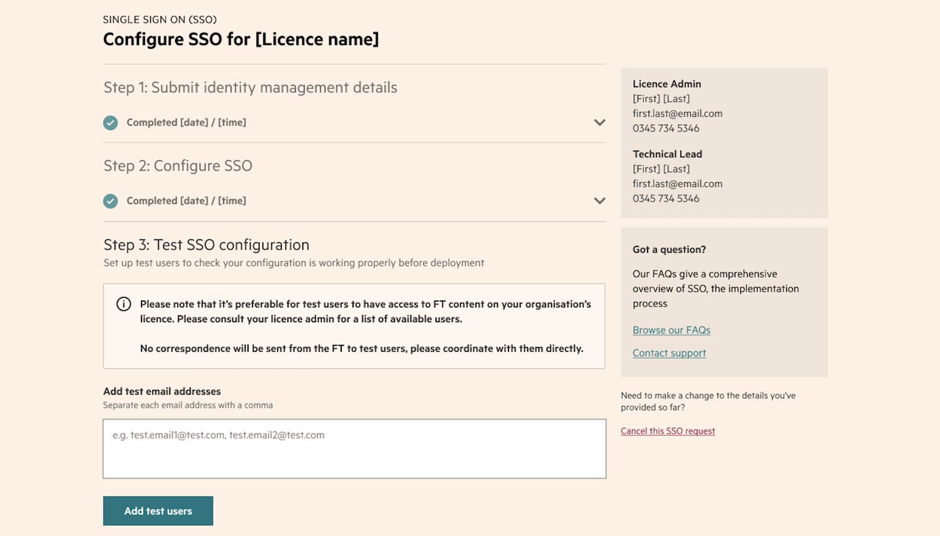
Task: Click the Step 2 completed checkmark icon
Action: tap(110, 201)
